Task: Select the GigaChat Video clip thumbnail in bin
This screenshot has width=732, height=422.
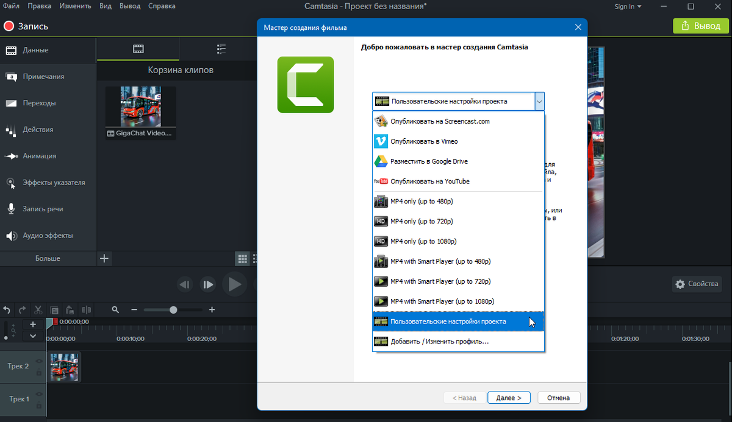Action: (140, 108)
